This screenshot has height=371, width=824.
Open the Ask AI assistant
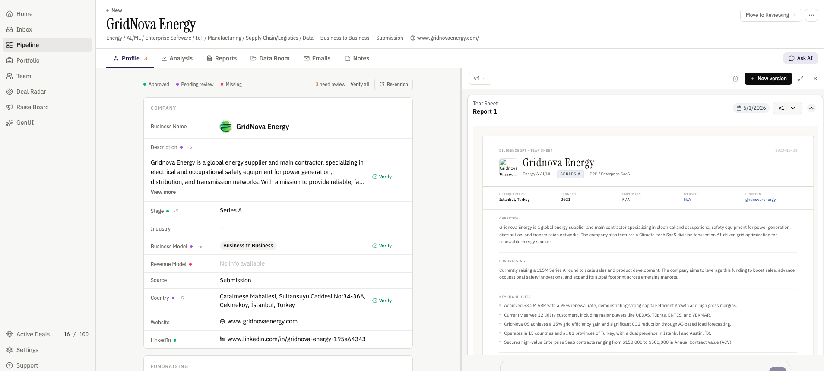point(800,58)
